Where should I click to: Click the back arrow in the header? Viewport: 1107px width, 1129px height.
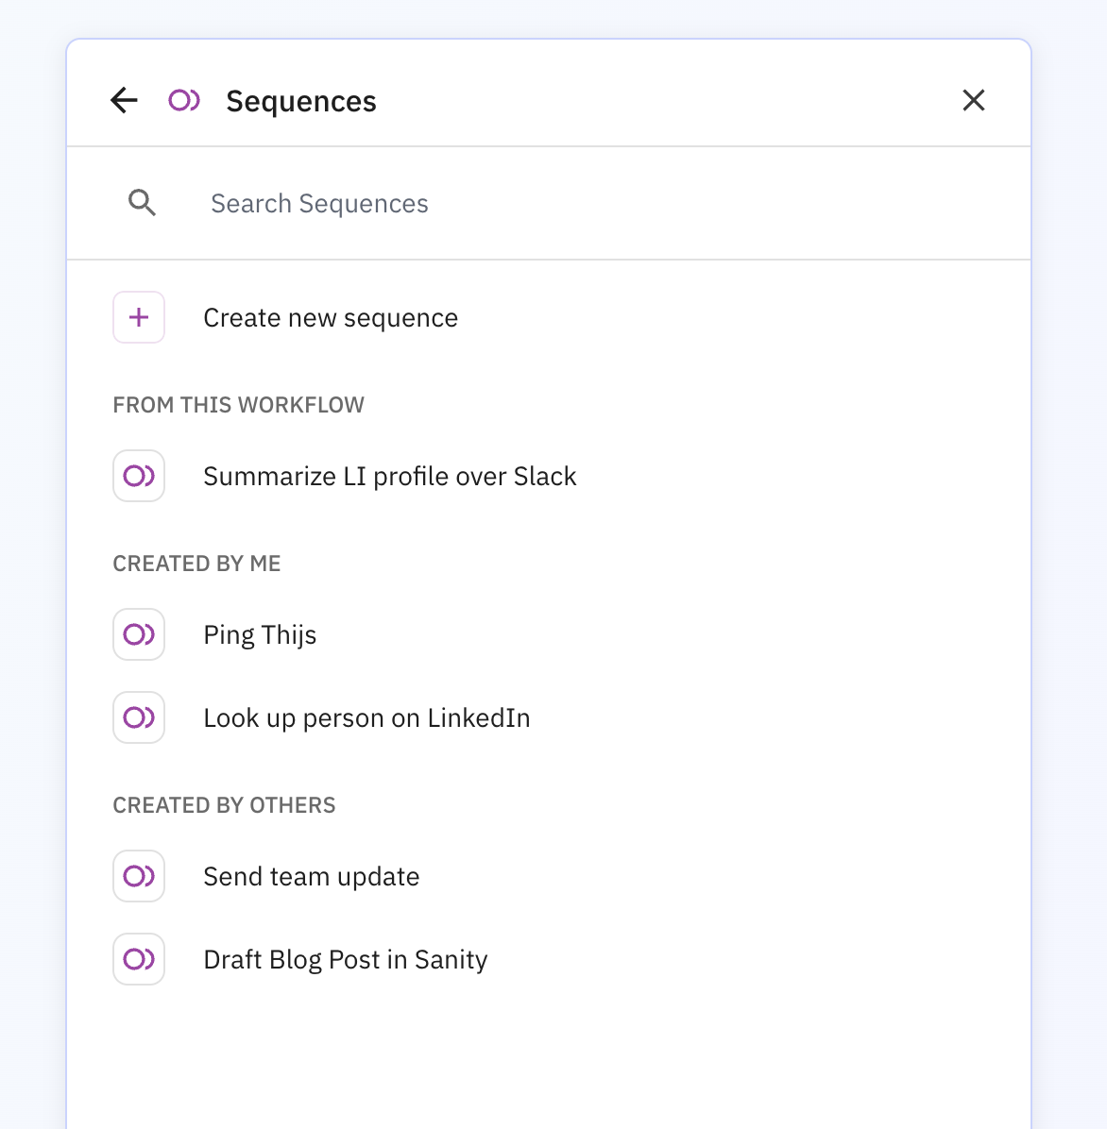pos(124,100)
